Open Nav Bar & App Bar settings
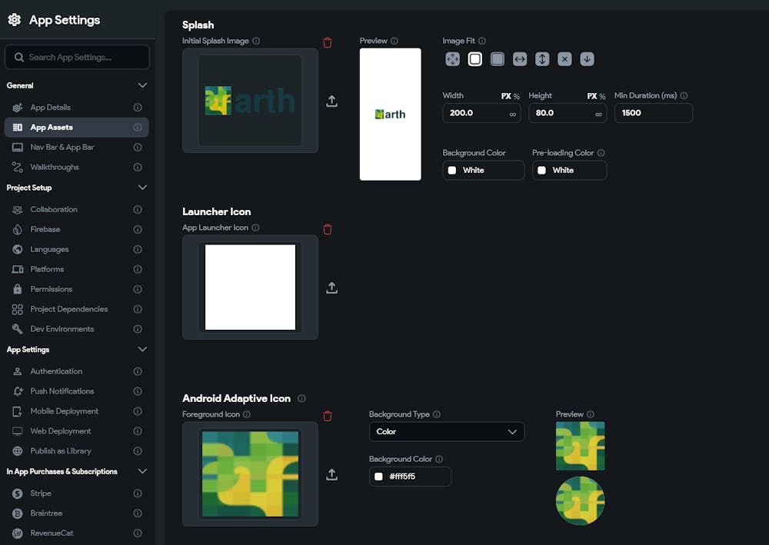Image resolution: width=769 pixels, height=545 pixels. (76, 147)
